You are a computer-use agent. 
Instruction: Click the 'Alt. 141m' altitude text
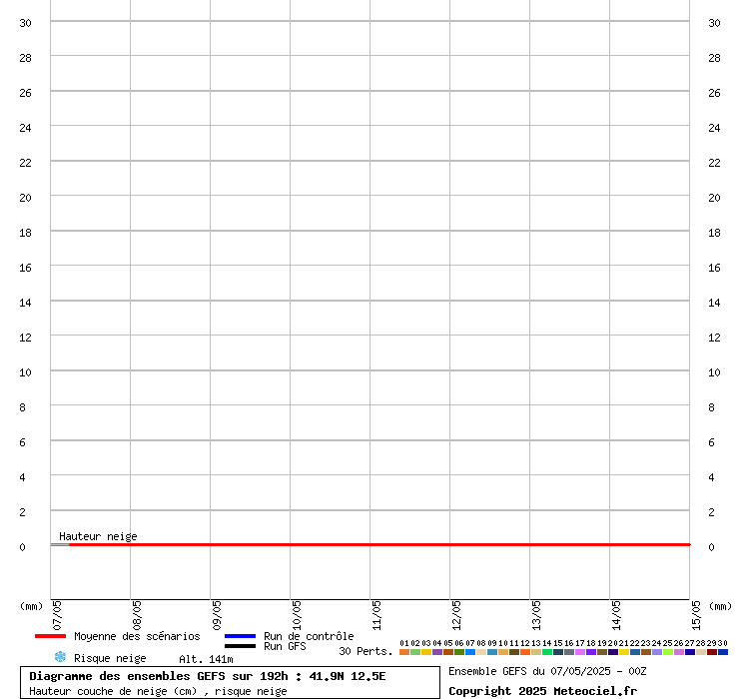point(206,659)
